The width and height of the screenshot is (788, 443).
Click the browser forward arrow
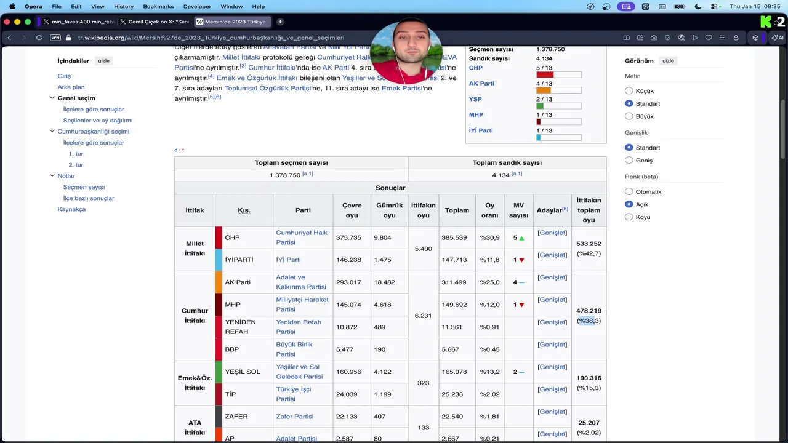click(x=23, y=38)
